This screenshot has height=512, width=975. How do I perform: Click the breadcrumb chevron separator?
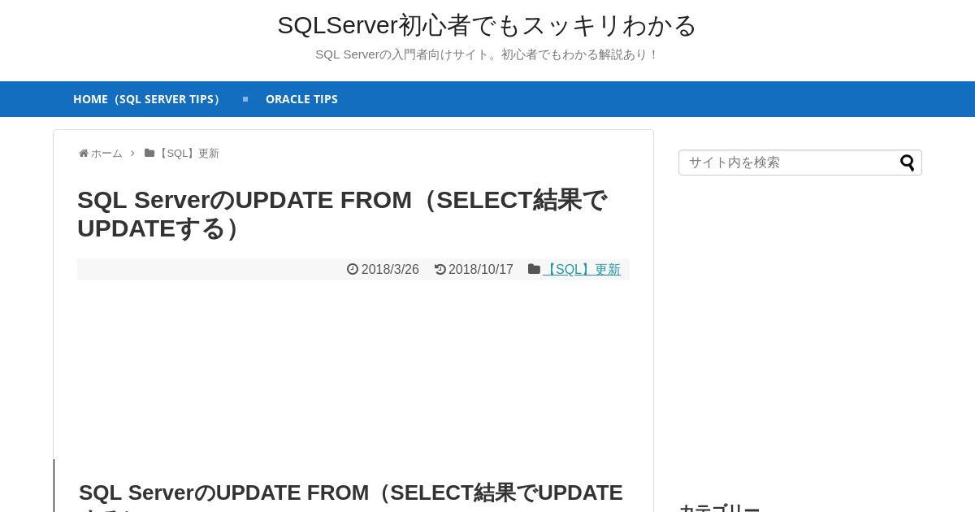132,154
